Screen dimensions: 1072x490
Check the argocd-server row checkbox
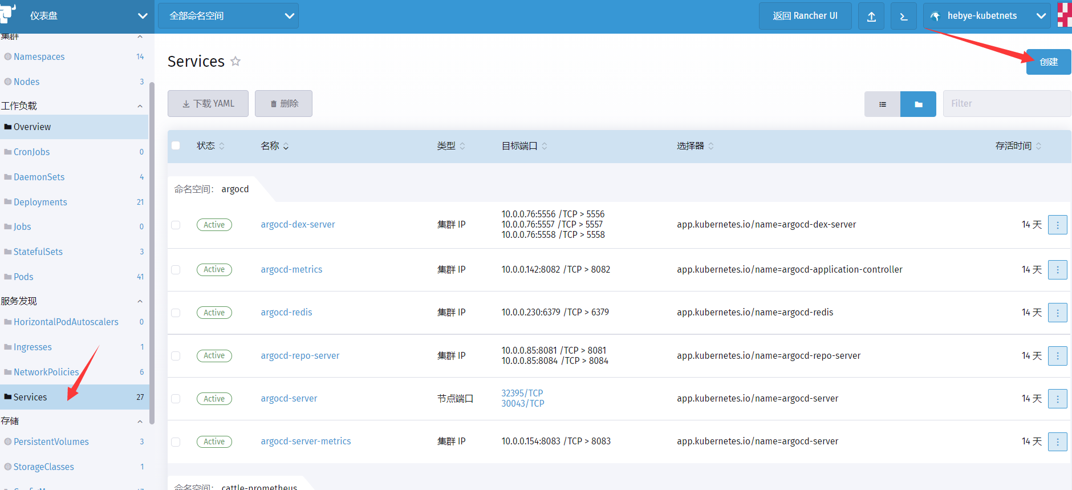coord(176,399)
